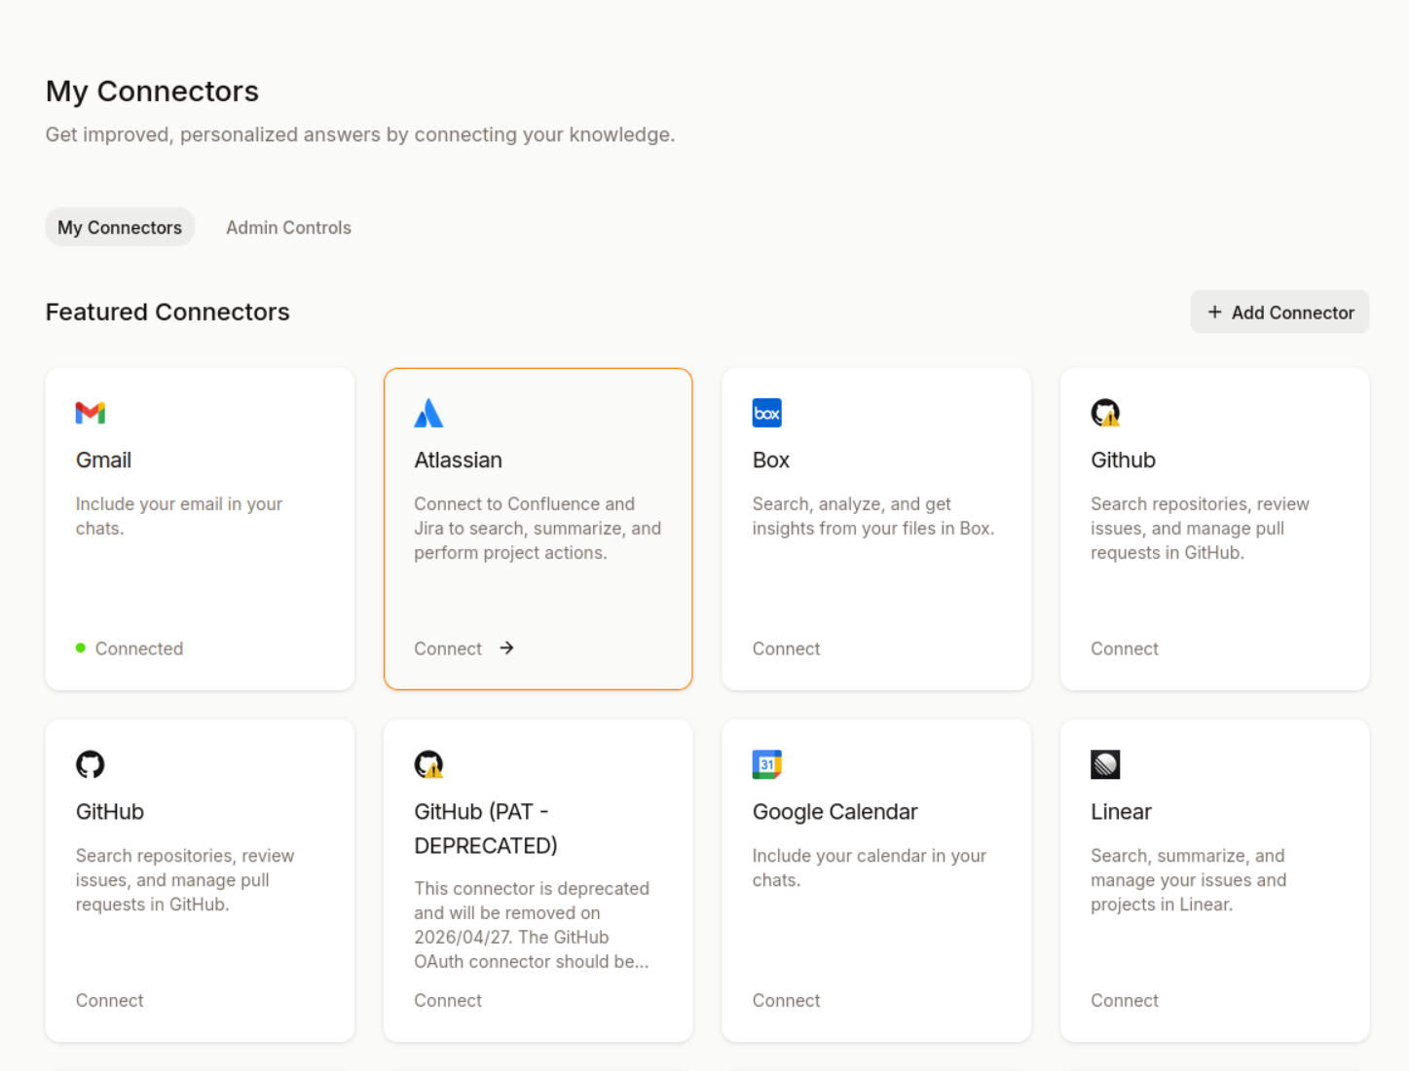Click the plain GitHub octocat icon without warning badge
Viewport: 1409px width, 1071px height.
tap(91, 764)
